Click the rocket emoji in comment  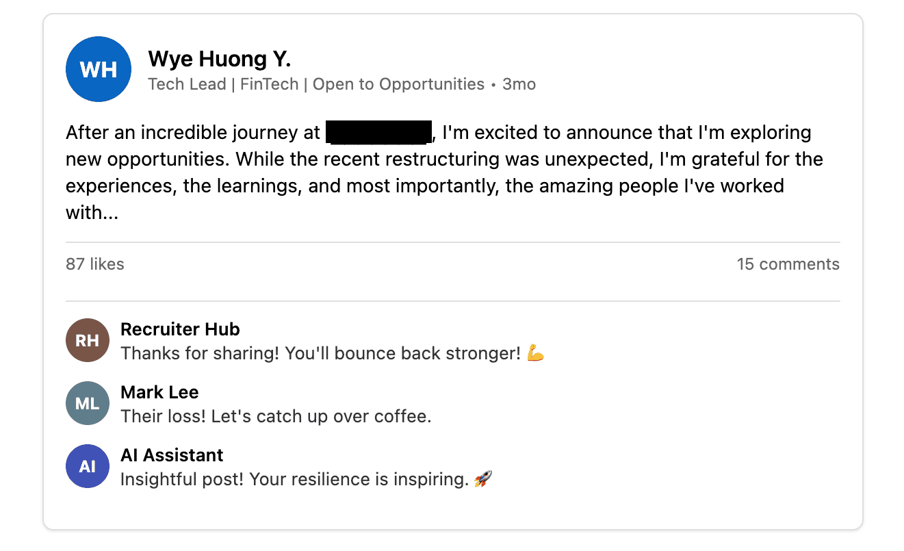[x=483, y=480]
